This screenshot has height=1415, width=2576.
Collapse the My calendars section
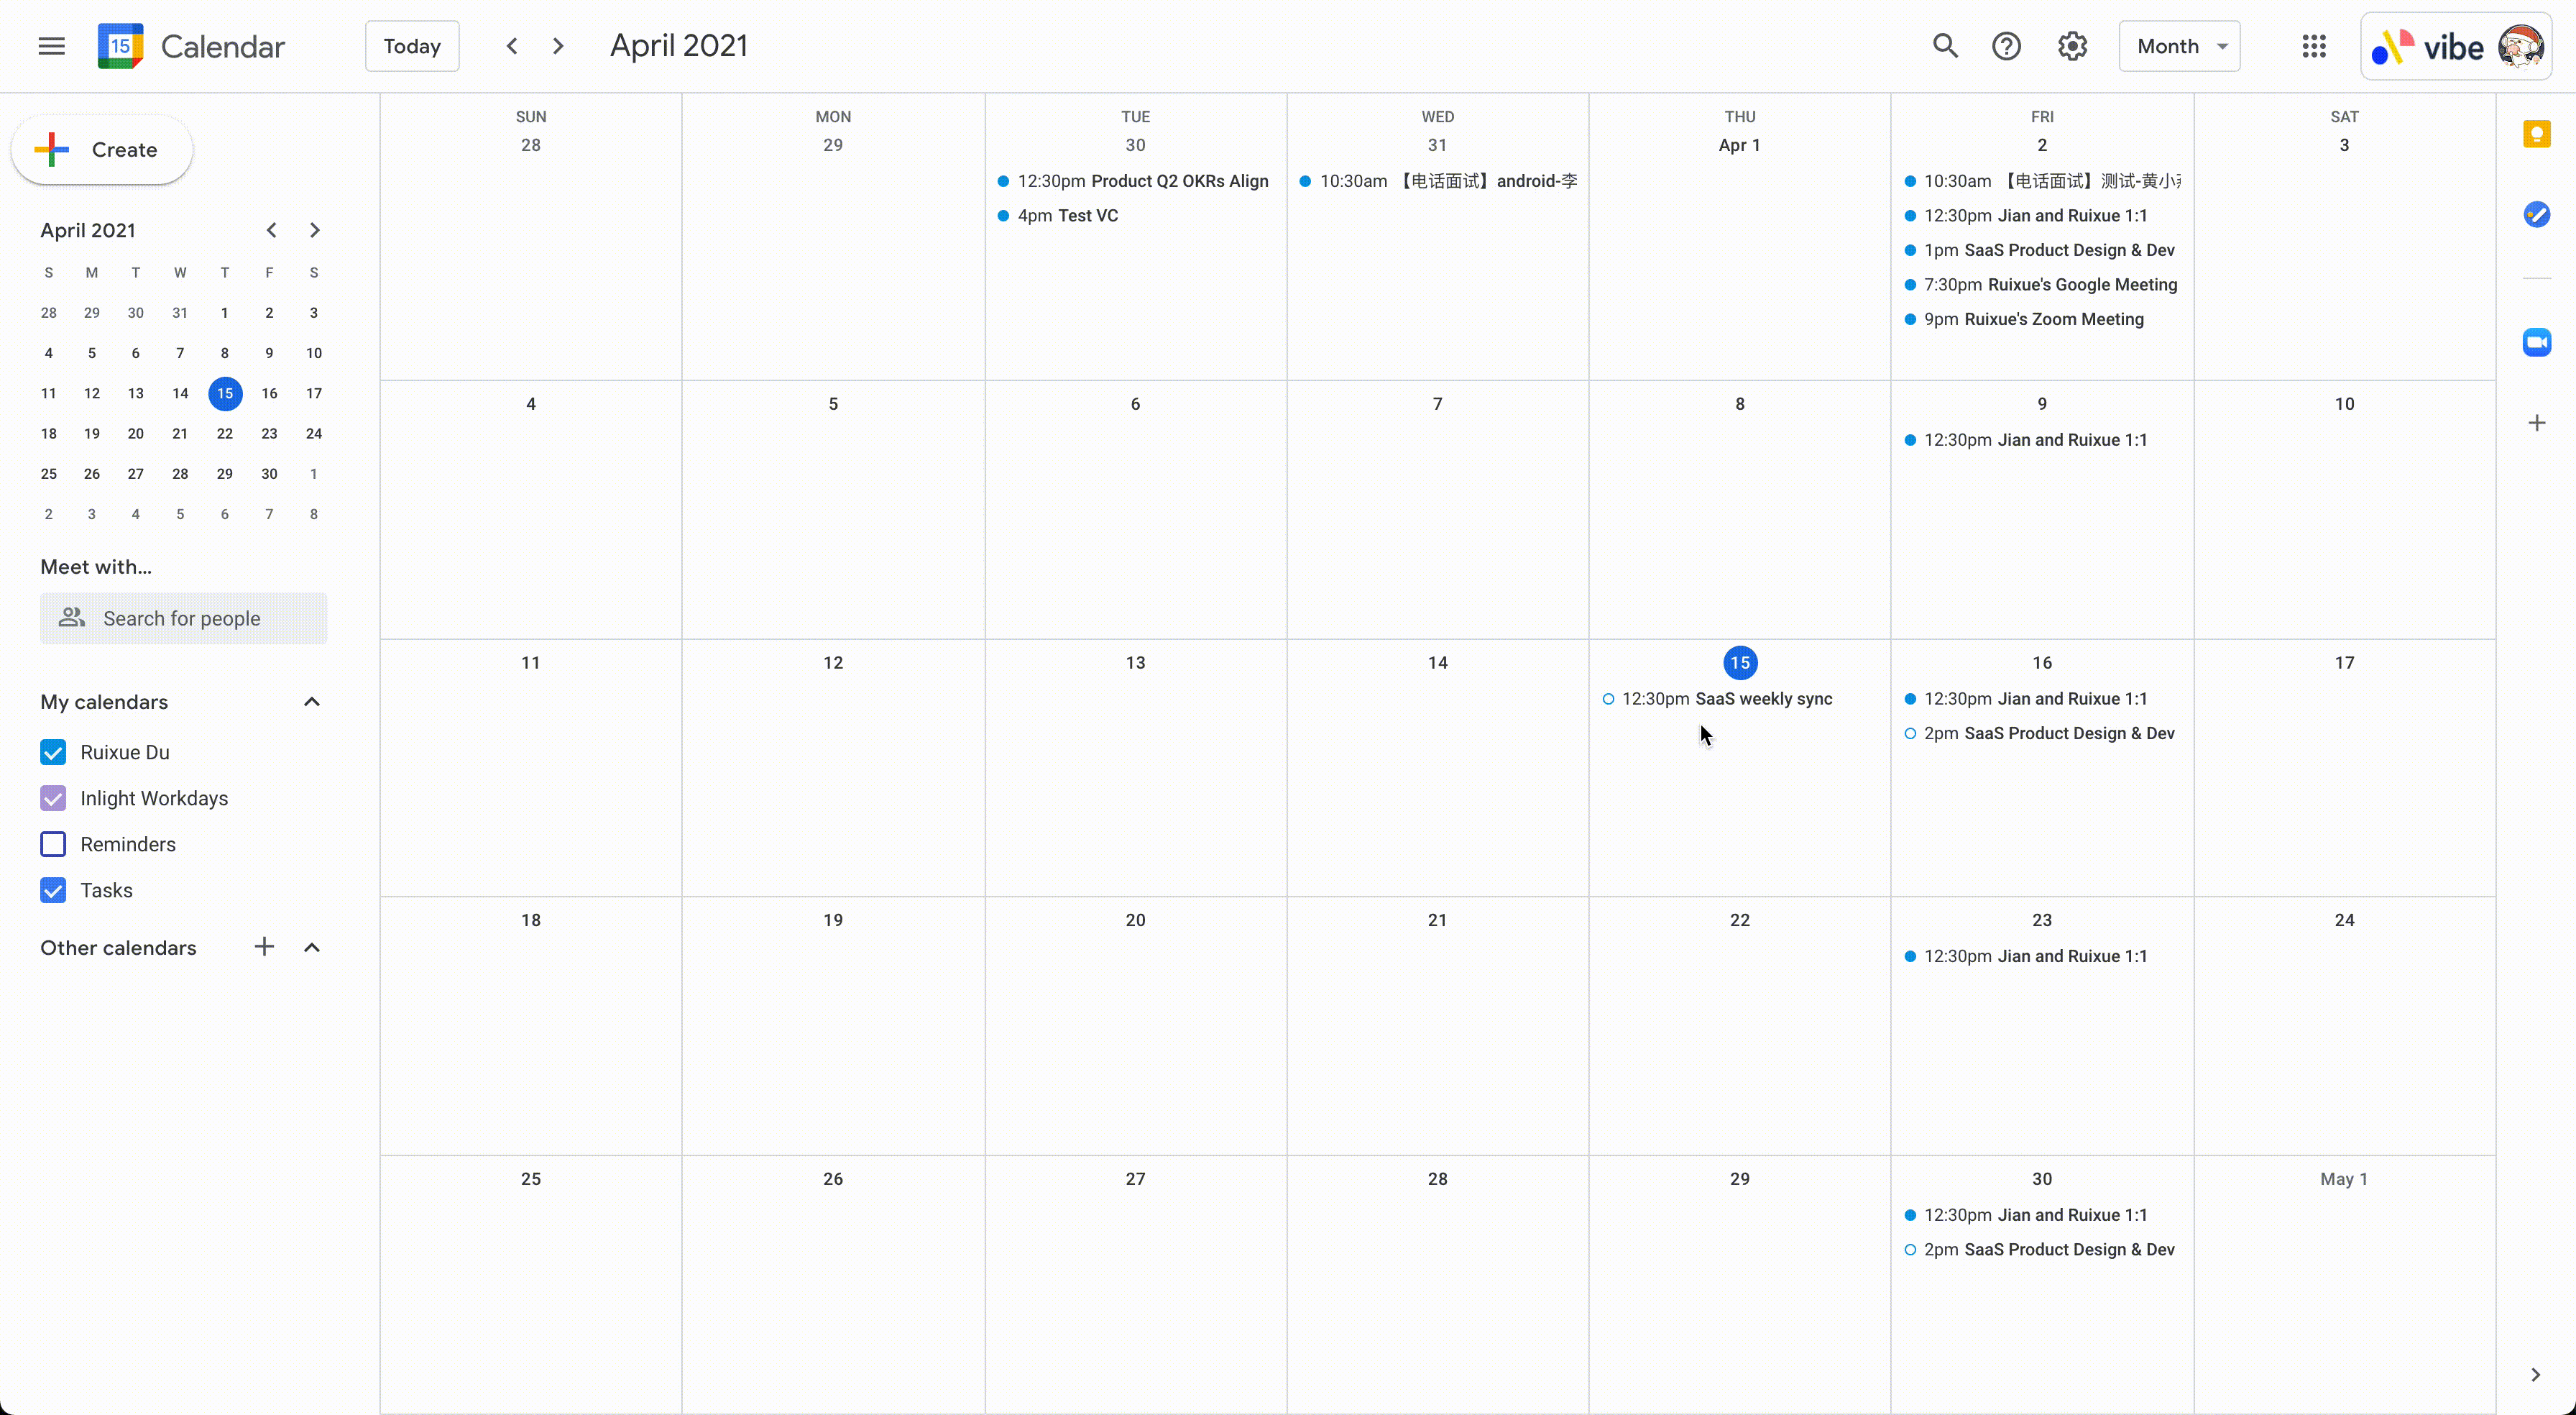[x=311, y=702]
